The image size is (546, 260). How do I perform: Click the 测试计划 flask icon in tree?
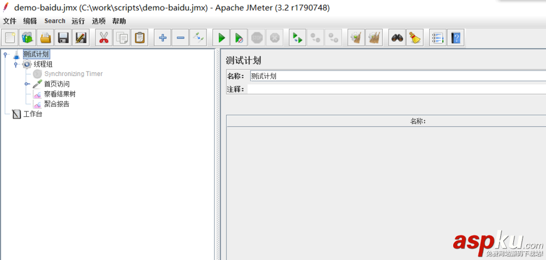coord(16,55)
